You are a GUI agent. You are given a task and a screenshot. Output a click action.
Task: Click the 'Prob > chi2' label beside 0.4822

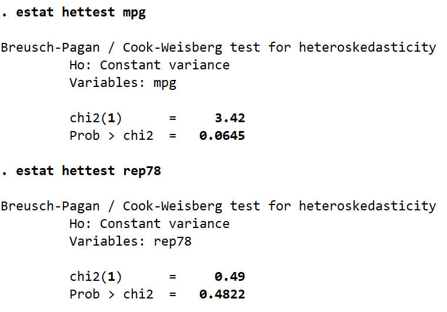pyautogui.click(x=111, y=294)
